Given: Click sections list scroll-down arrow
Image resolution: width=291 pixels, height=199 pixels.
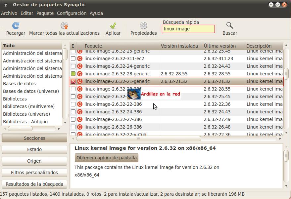Looking at the screenshot, I should point(65,123).
